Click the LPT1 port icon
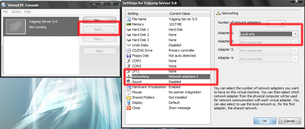The image size is (305, 129). [129, 71]
